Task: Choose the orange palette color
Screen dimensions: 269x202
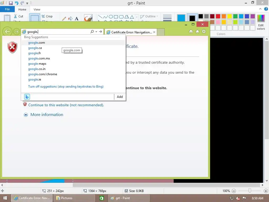Action: pos(224,16)
